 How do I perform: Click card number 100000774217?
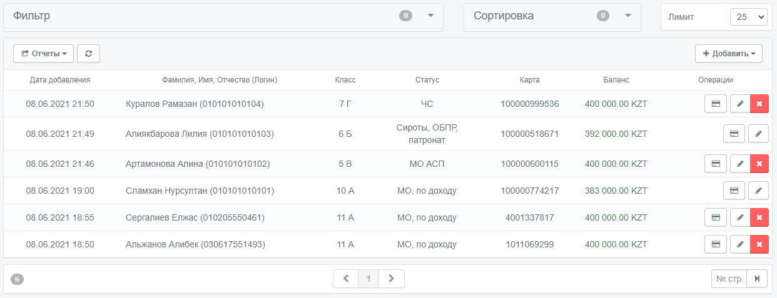pos(530,191)
